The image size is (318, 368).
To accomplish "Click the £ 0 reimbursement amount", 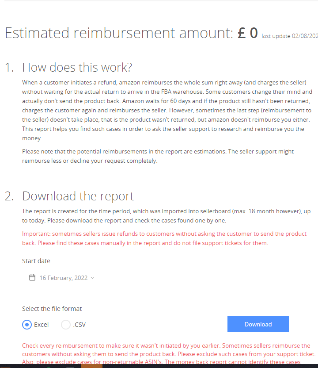I will coord(247,32).
